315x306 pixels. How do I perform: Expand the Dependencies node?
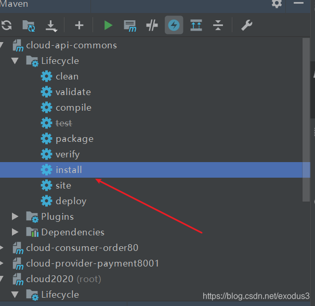click(15, 232)
